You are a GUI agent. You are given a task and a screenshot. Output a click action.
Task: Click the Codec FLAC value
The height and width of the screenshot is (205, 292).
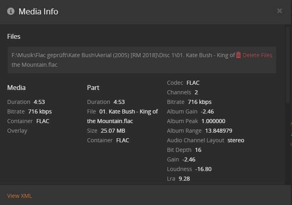coord(193,83)
